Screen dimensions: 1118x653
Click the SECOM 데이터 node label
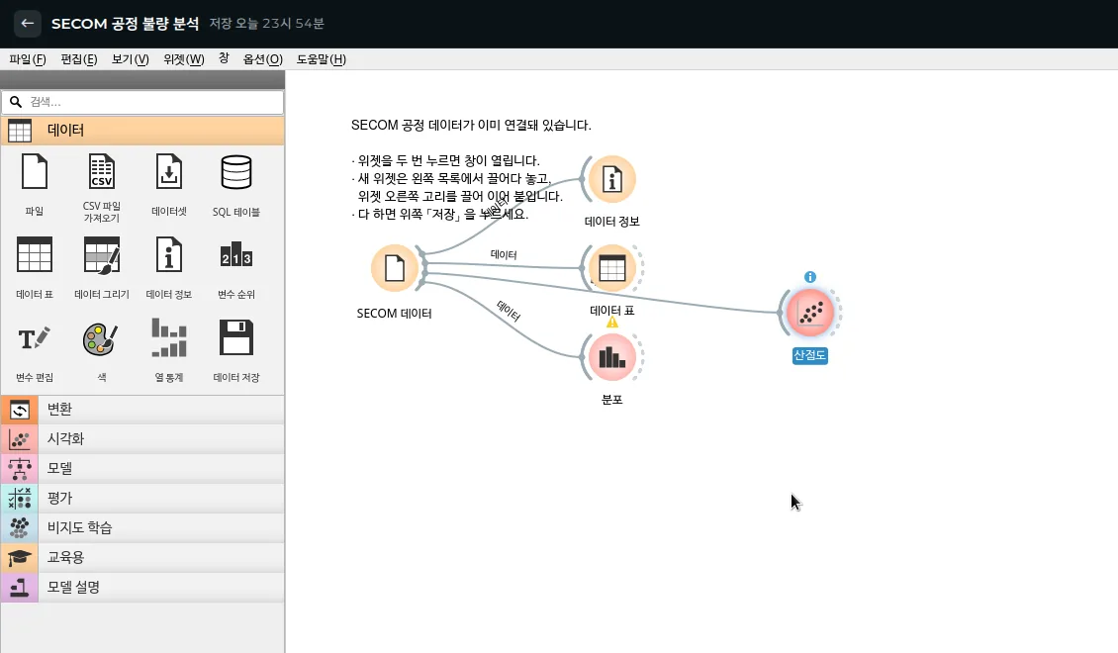(395, 314)
